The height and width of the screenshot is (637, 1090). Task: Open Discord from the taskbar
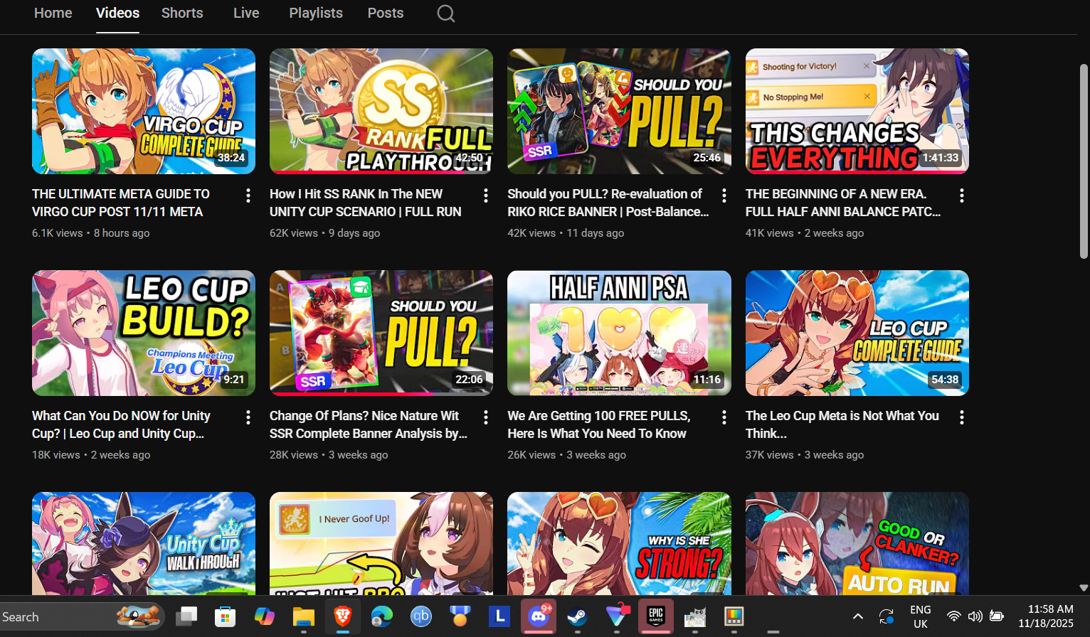539,616
